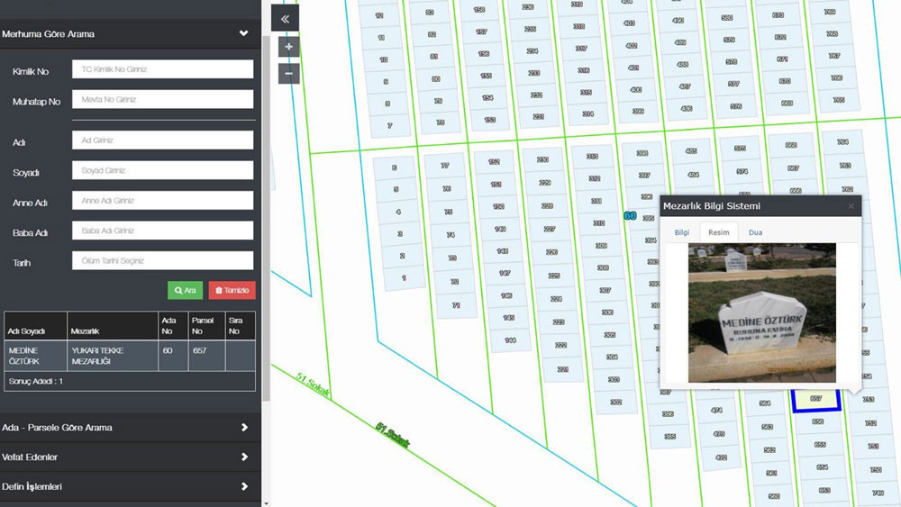Image resolution: width=901 pixels, height=507 pixels.
Task: Collapse the sidebar with double-chevron icon
Action: coord(285,18)
